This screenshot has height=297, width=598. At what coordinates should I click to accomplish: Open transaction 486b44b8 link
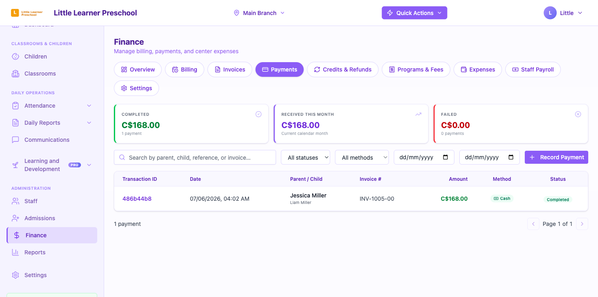(x=137, y=199)
